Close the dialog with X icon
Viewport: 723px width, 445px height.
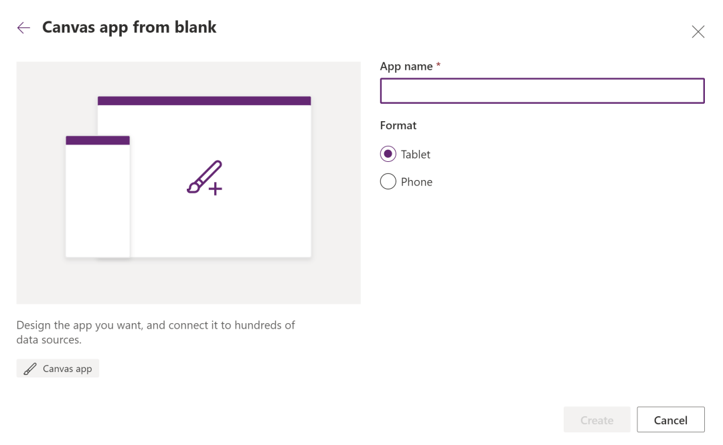click(x=698, y=31)
